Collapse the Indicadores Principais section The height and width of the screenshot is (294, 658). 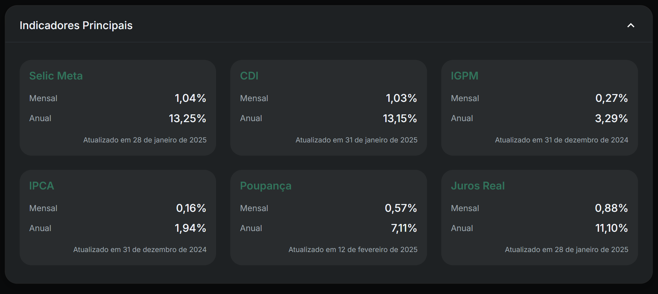tap(630, 25)
